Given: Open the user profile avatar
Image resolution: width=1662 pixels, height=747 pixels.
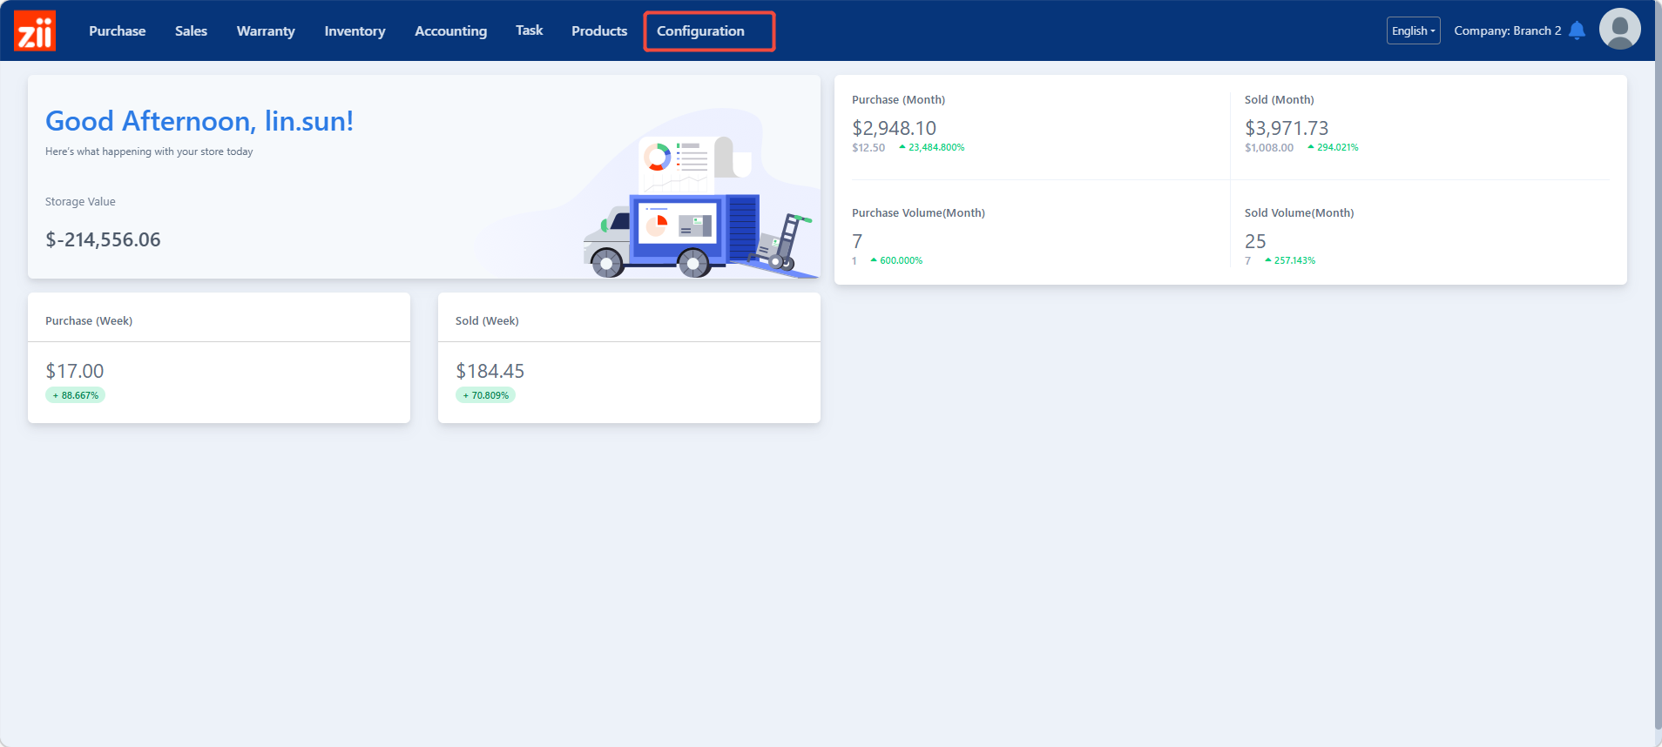Looking at the screenshot, I should (x=1619, y=30).
